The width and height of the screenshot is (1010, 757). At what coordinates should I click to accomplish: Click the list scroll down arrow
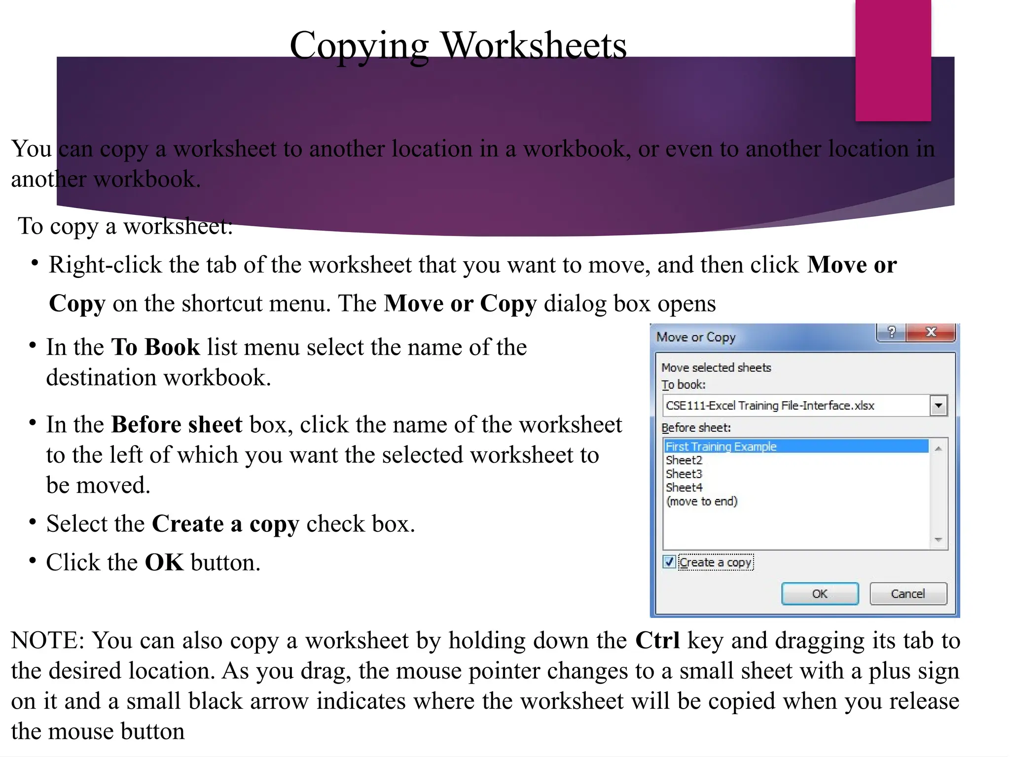(938, 540)
